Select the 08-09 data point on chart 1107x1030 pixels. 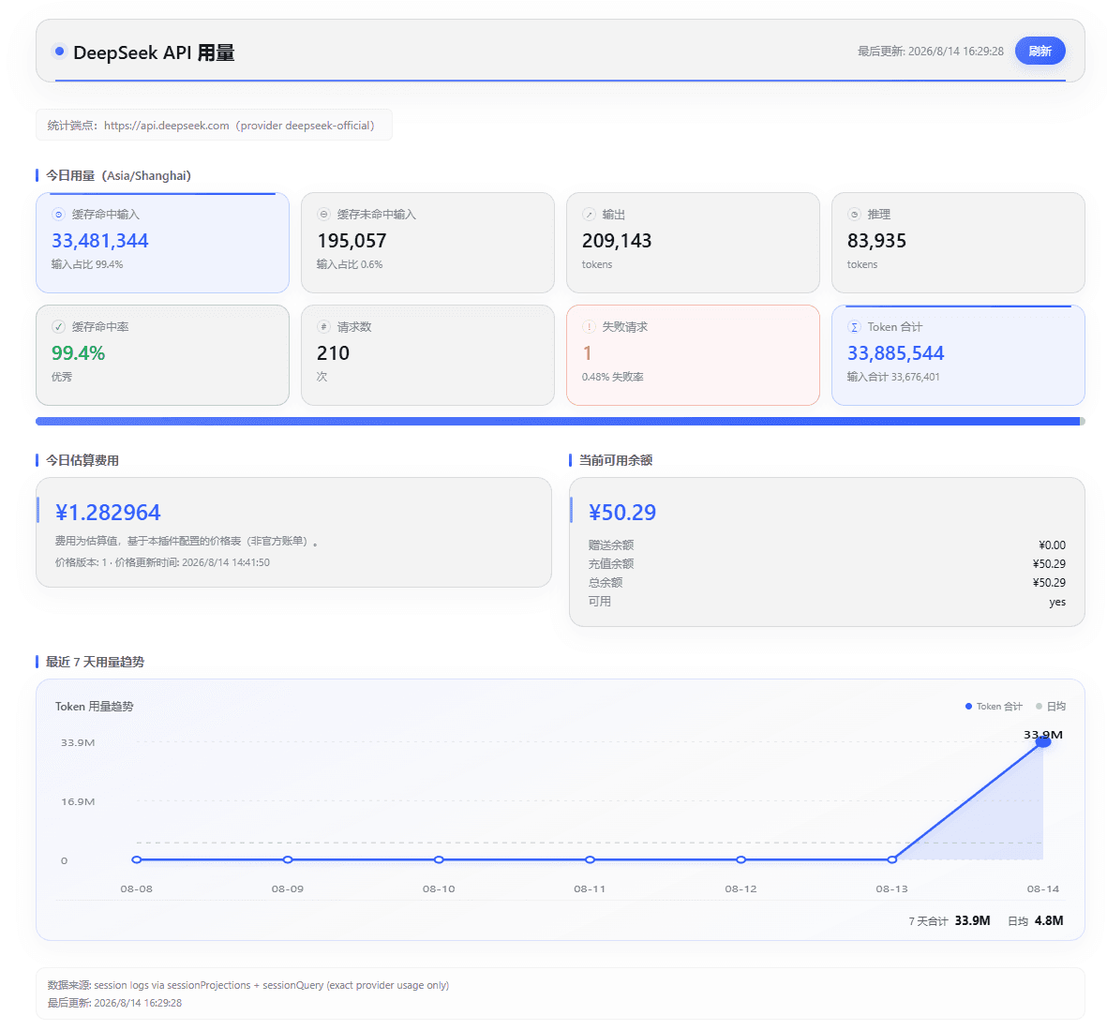(288, 859)
